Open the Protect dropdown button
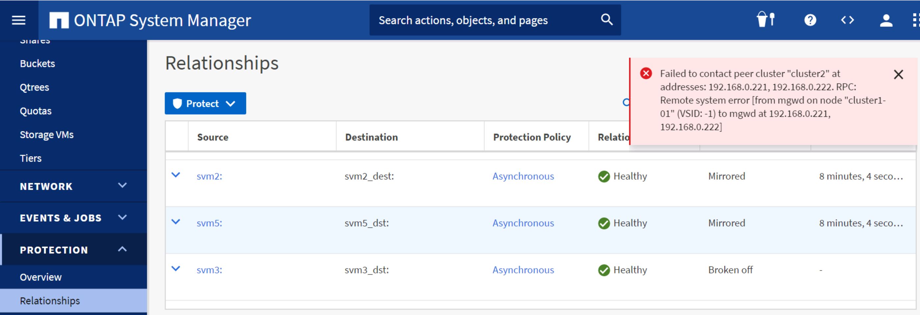920x315 pixels. pos(205,104)
